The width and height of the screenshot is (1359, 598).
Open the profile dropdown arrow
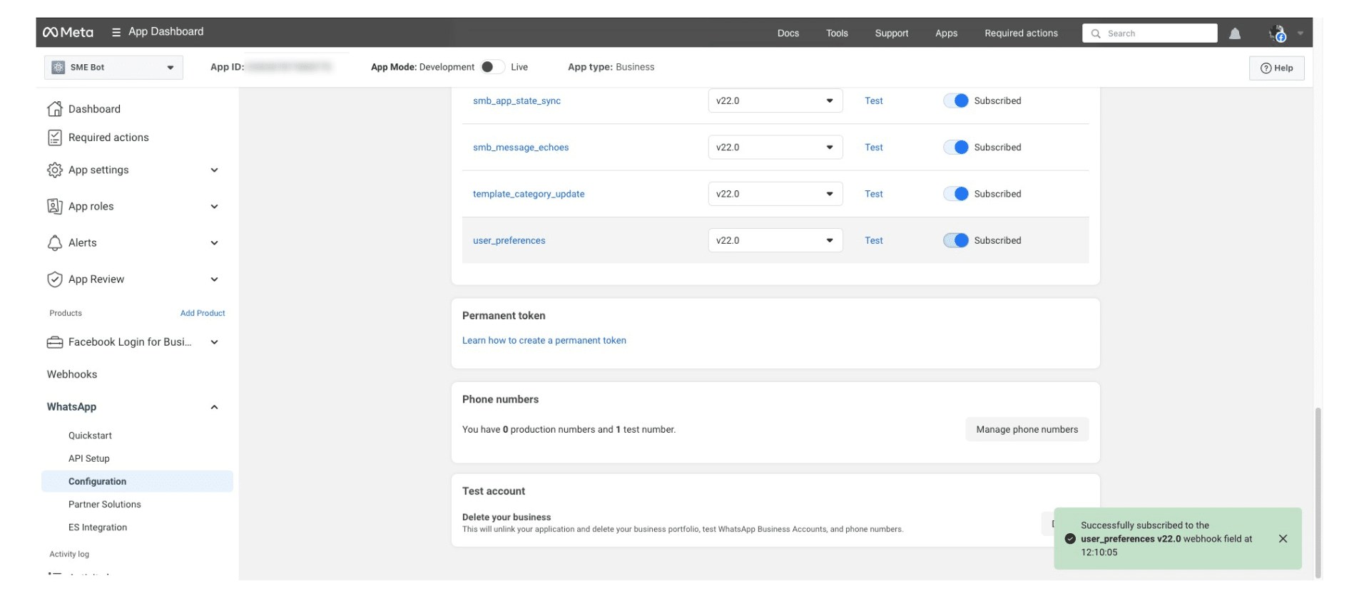1300,33
